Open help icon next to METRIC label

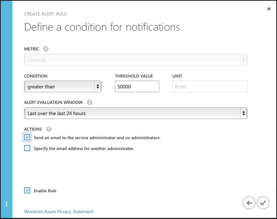pos(46,49)
